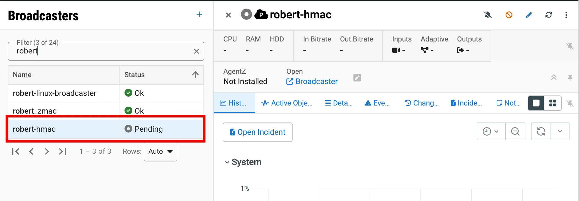Viewport: 579px width, 201px height.
Task: Clear the robert filter text
Action: click(197, 51)
